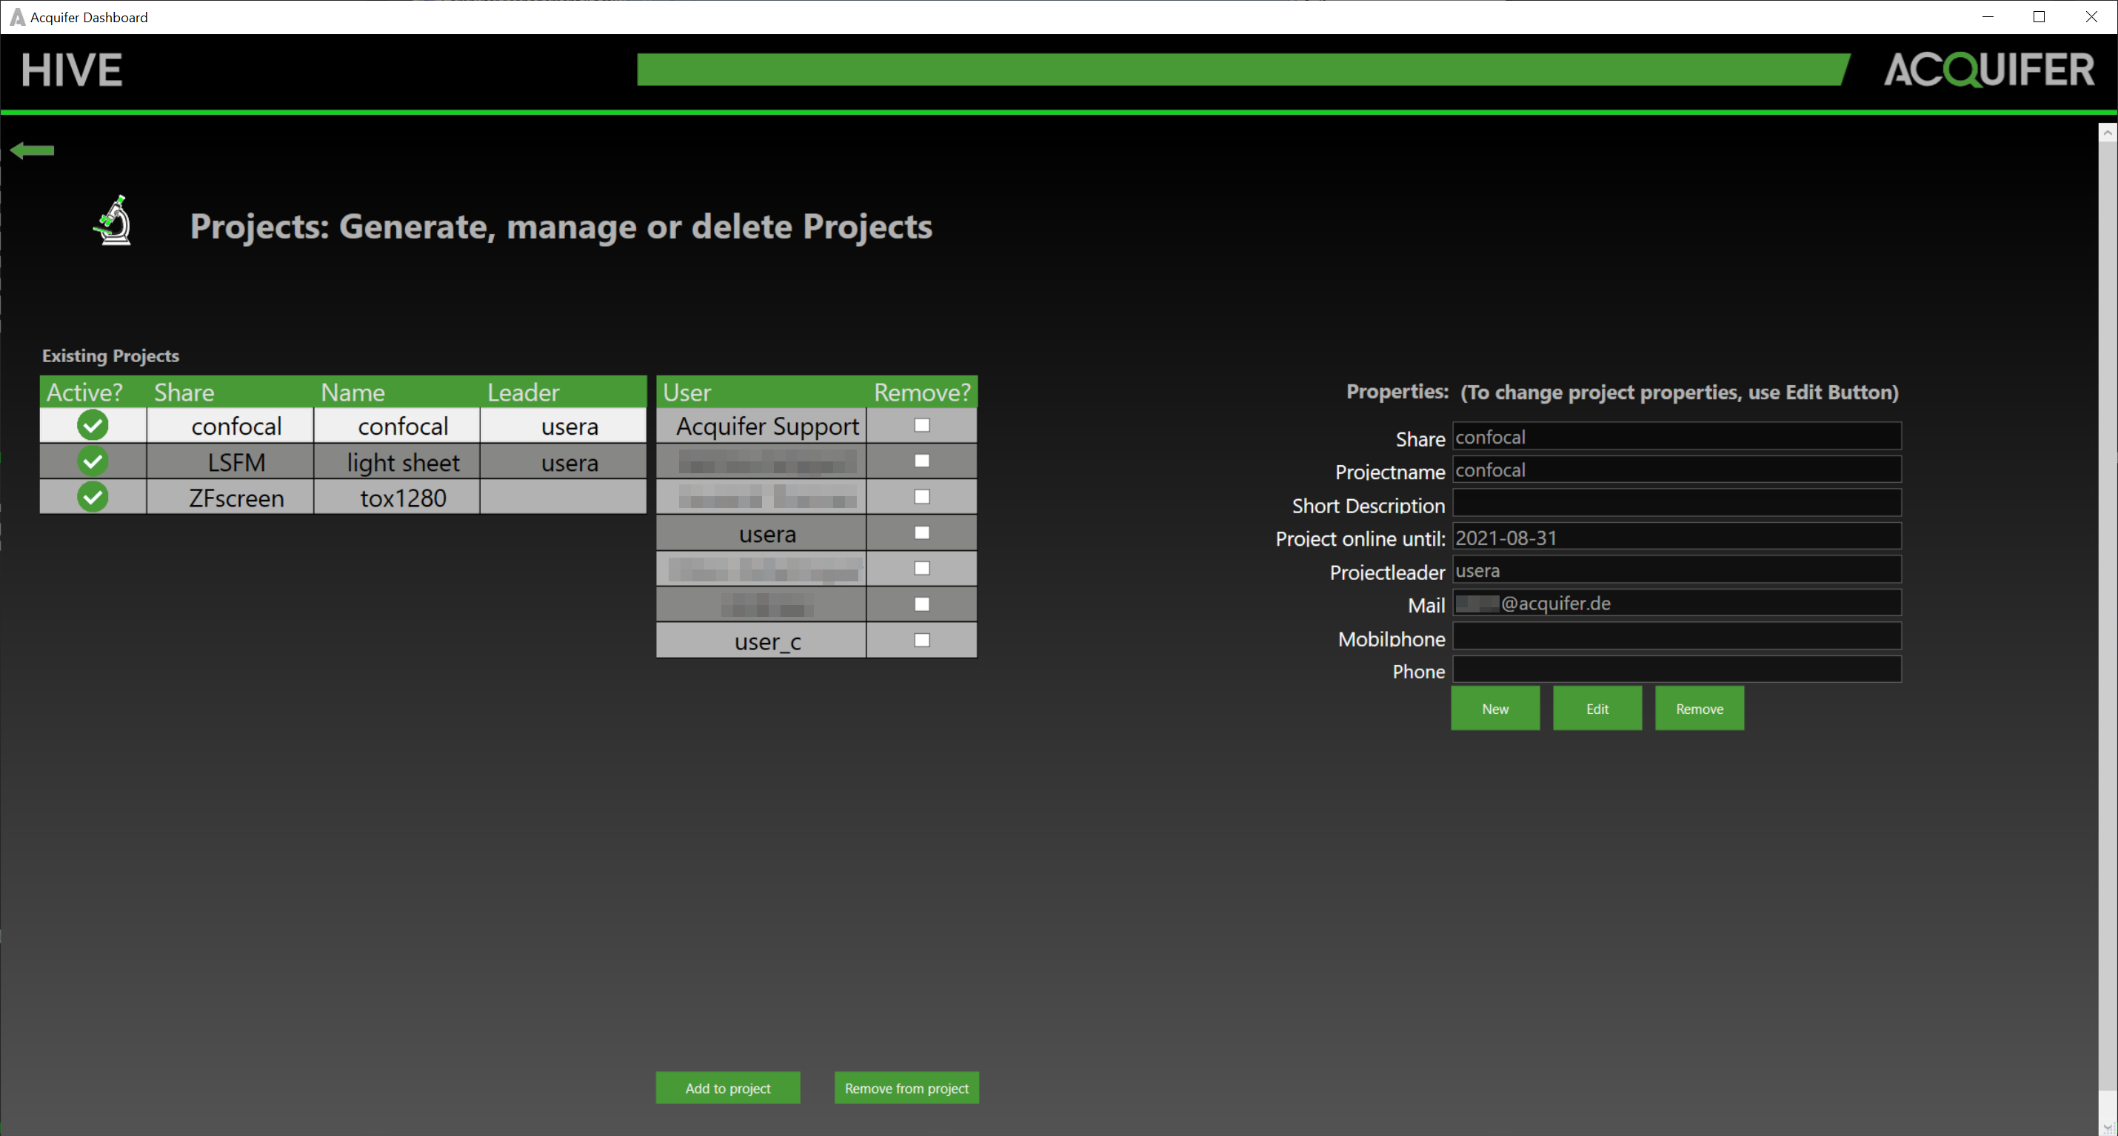The image size is (2118, 1136).
Task: Click the Project online until date field
Action: (x=1677, y=537)
